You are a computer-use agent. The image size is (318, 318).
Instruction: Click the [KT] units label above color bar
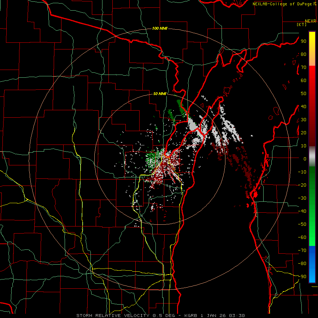pos(301,24)
